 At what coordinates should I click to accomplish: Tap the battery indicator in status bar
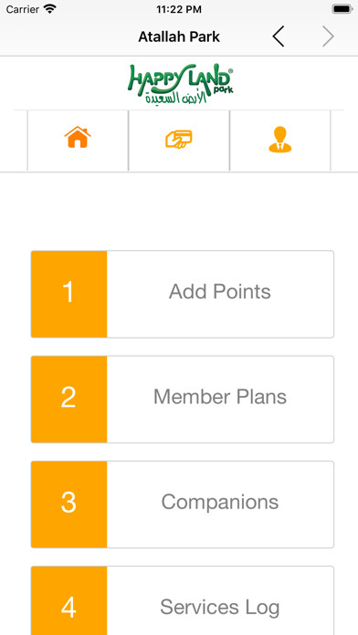(342, 9)
